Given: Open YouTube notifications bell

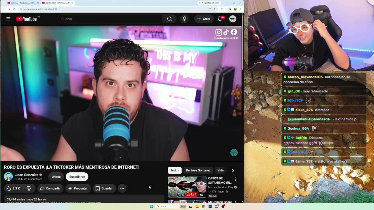Looking at the screenshot, I should point(220,19).
